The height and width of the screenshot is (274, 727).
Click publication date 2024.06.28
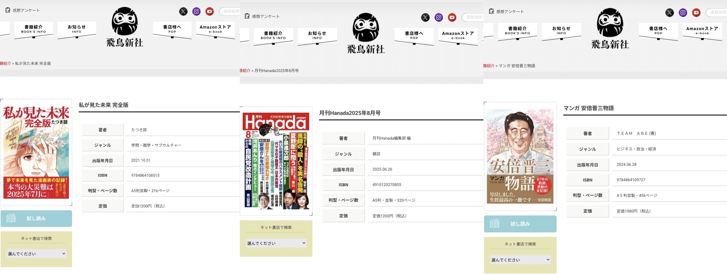627,164
